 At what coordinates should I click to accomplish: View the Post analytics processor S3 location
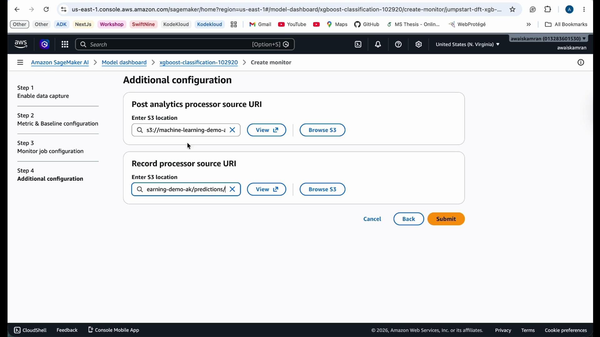[267, 130]
